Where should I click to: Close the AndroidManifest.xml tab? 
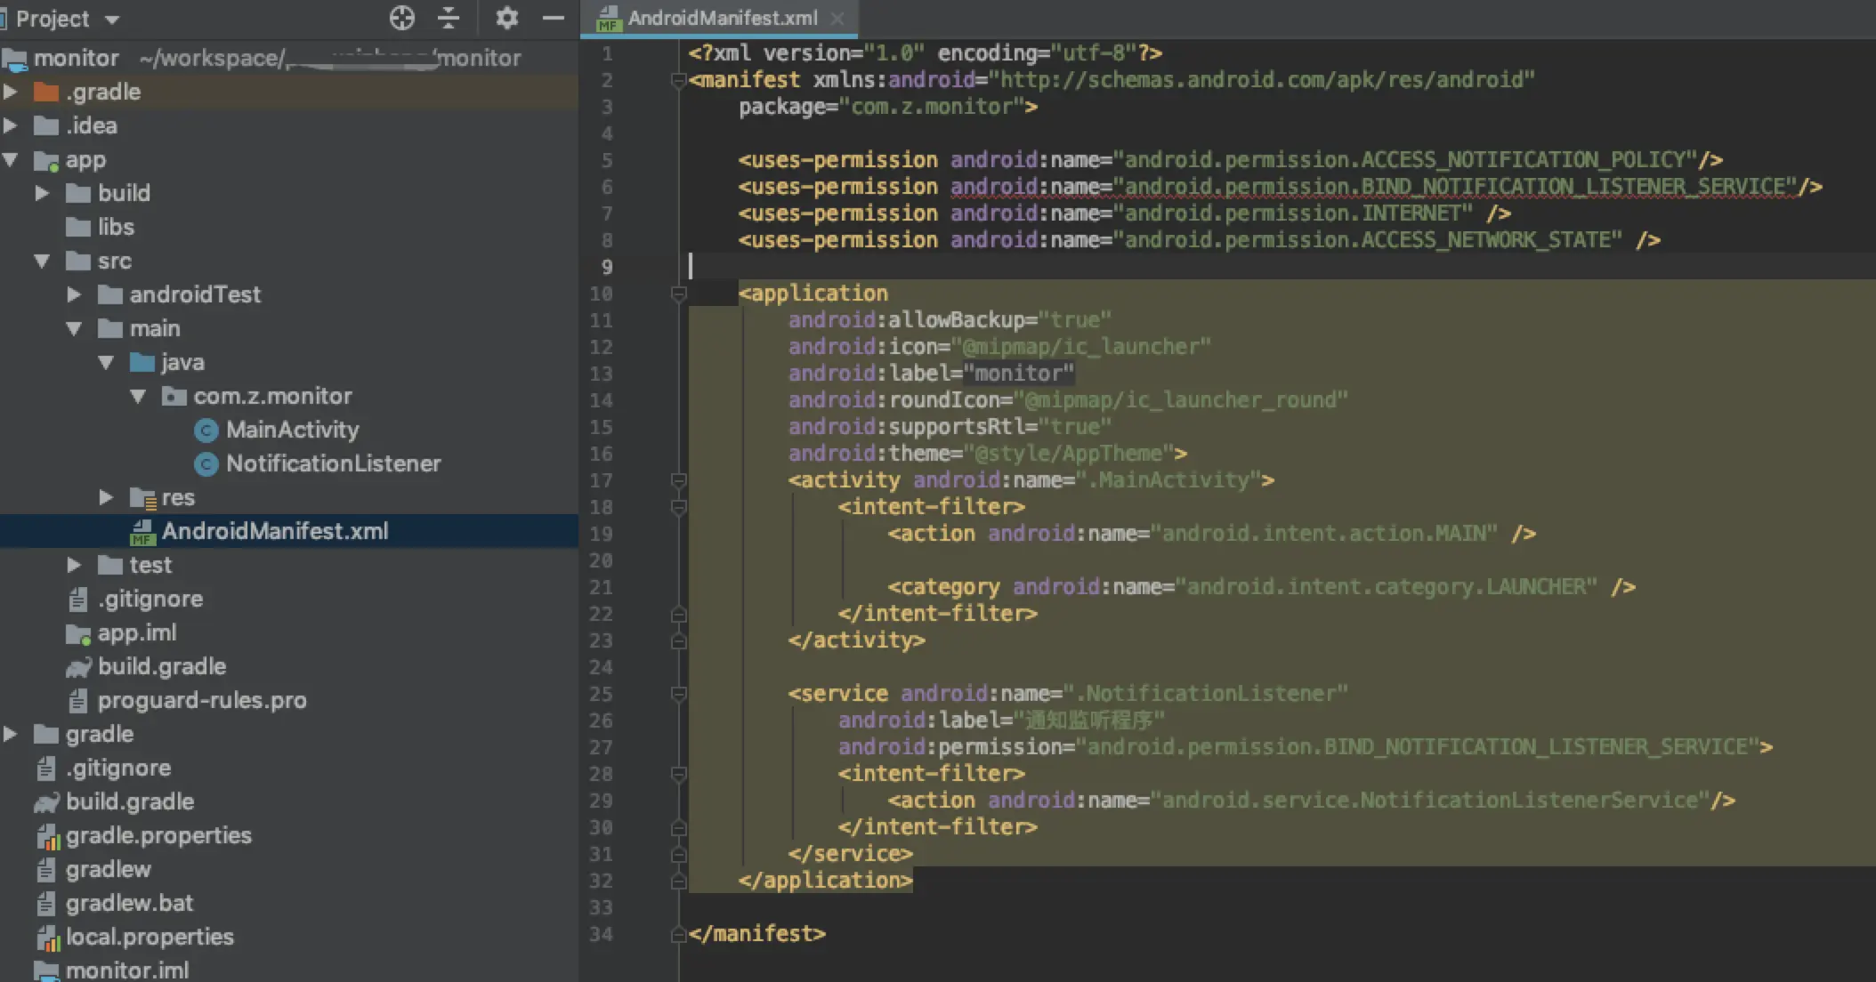(837, 18)
